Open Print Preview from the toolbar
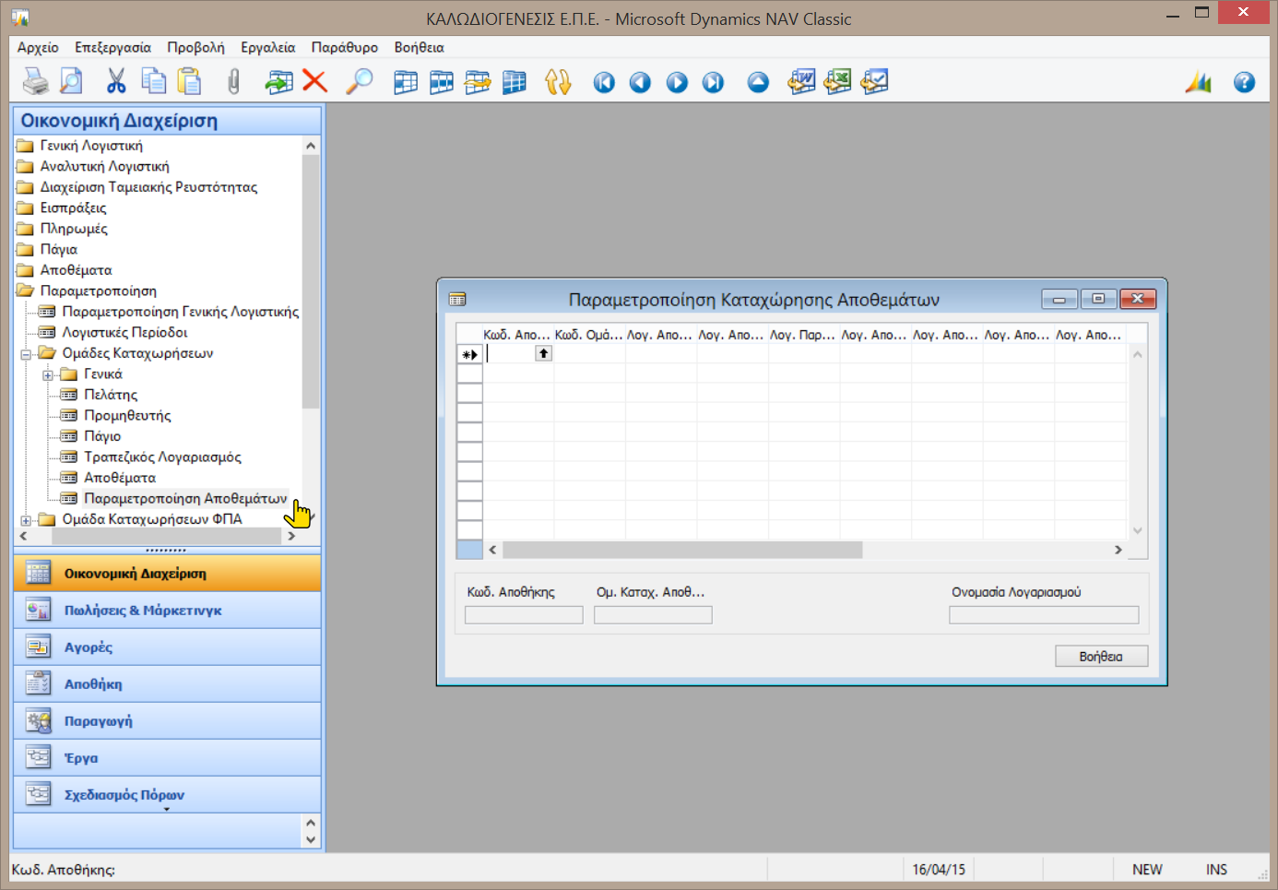This screenshot has height=890, width=1278. tap(71, 82)
